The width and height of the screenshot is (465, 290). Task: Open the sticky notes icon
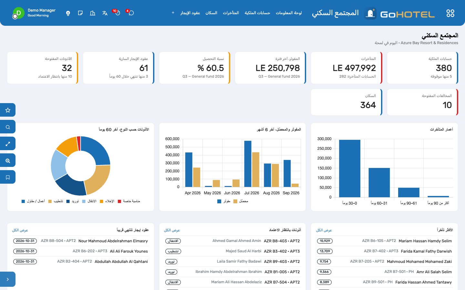coord(80,13)
